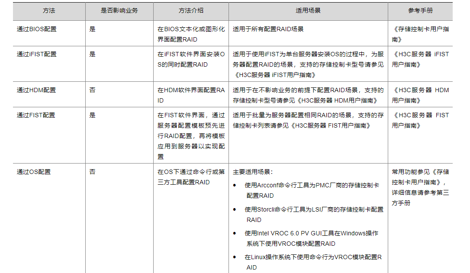Click 适用于所有配置RAID场景 text
Viewport: 470px width, 273px height.
tap(268, 29)
